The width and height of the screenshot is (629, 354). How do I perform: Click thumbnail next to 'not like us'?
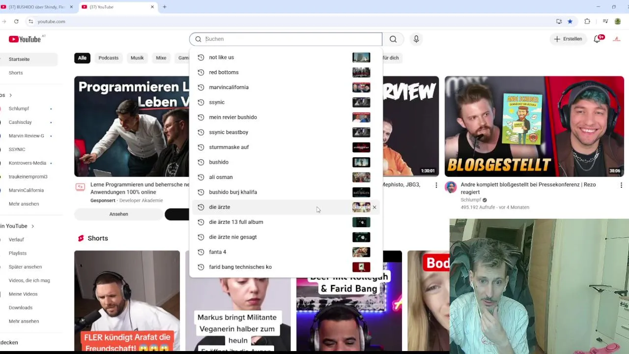point(361,58)
